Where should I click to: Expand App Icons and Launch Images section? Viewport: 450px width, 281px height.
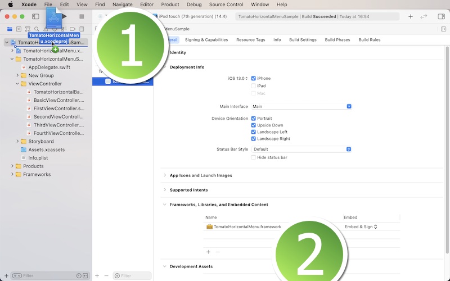click(165, 175)
